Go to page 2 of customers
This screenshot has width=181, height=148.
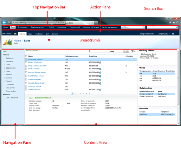[x=75, y=94]
